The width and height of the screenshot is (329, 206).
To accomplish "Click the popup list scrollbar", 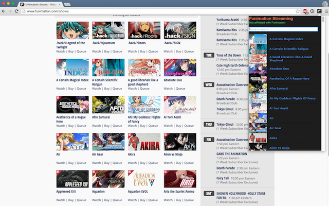I will (x=323, y=20).
